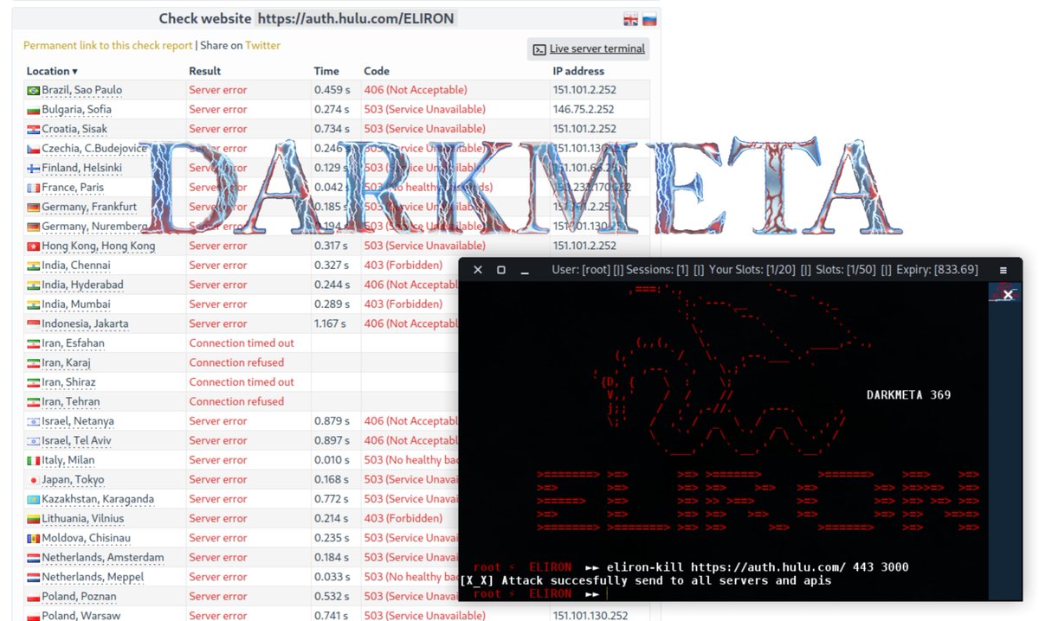Select User: [root] in terminal title bar
Screen dimensions: 1039x621
coord(581,270)
